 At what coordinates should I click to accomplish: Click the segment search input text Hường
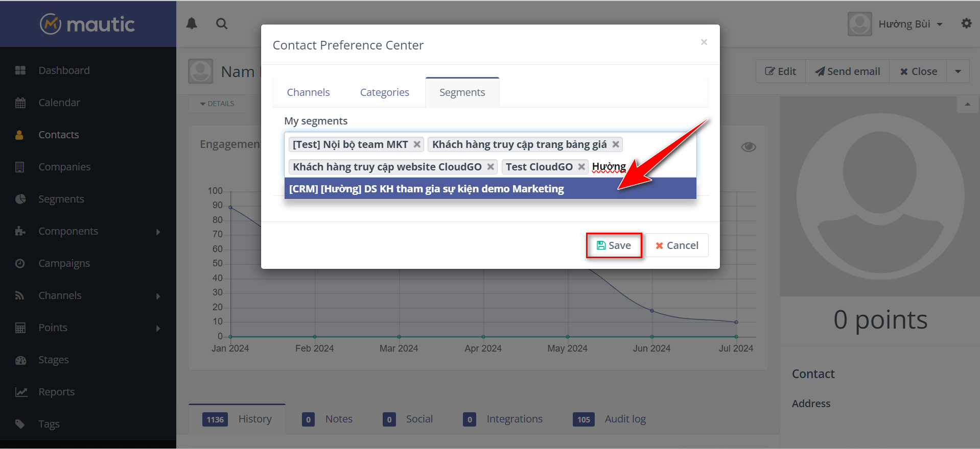click(x=609, y=167)
